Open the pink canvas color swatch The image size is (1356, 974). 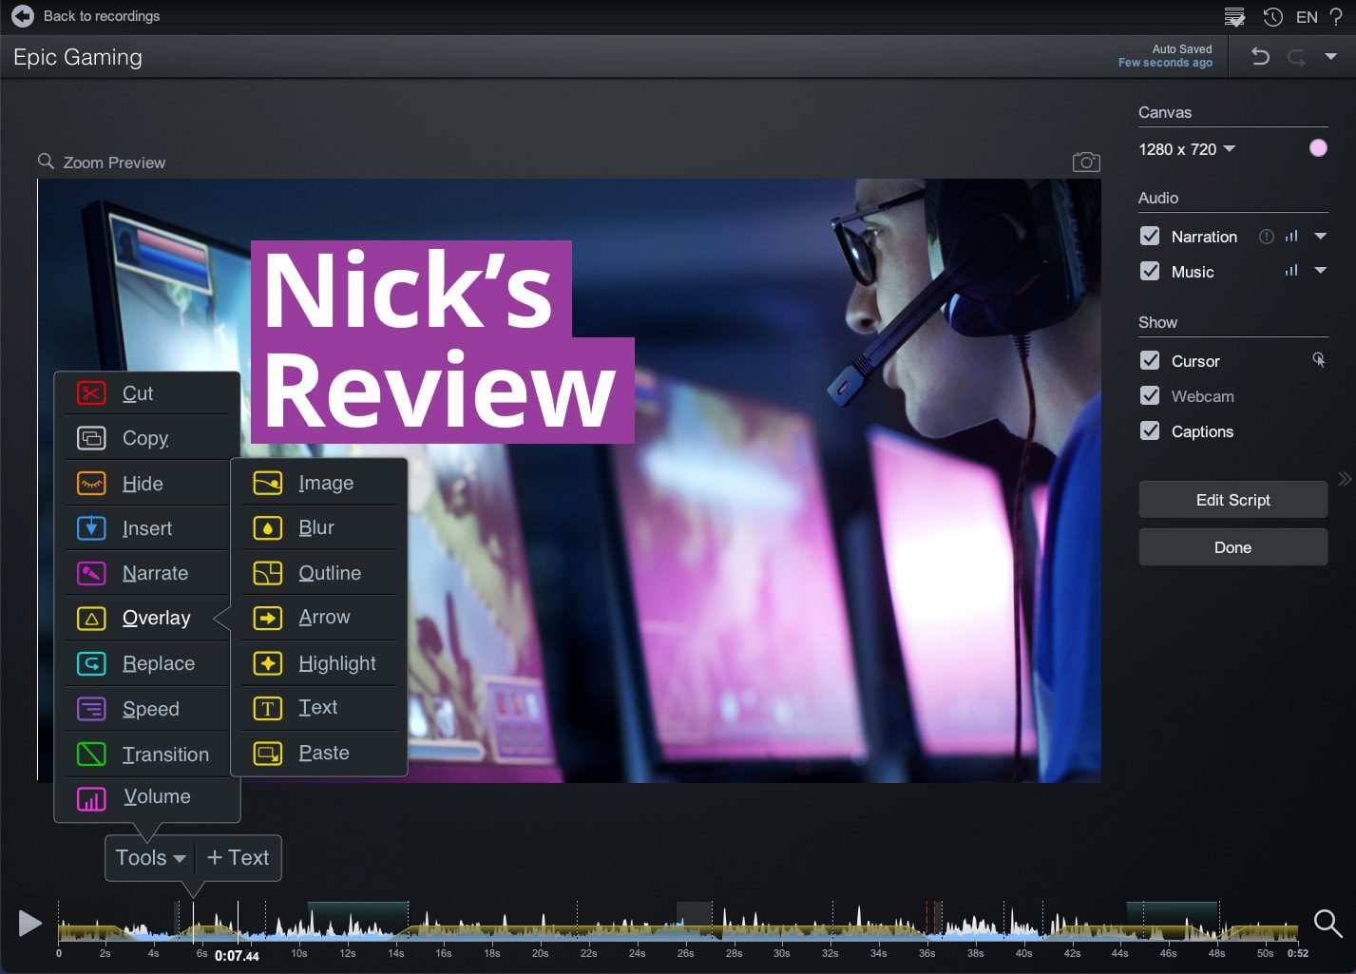click(x=1318, y=148)
